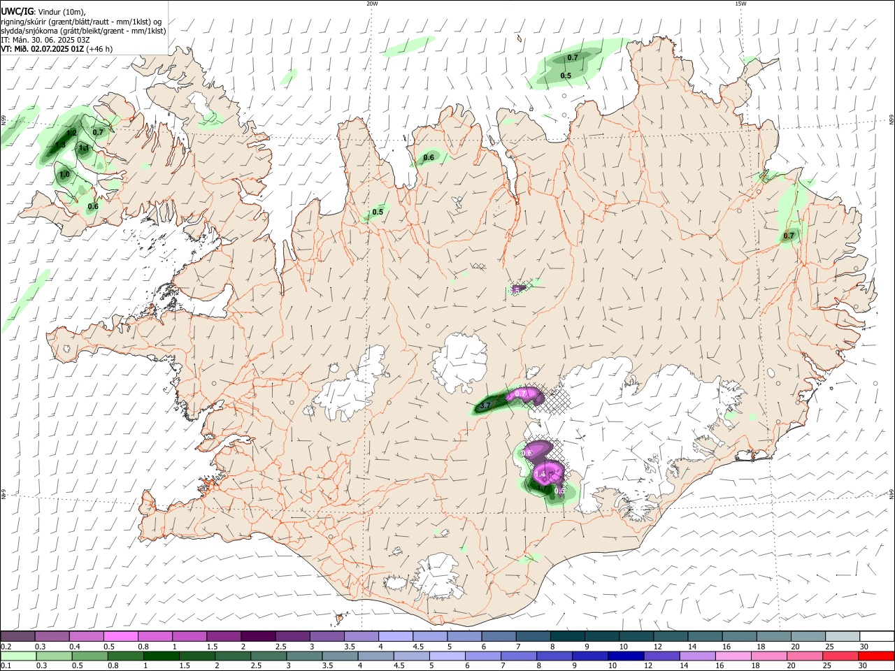Viewport: 895px width, 671px height.
Task: Click the 'slydda/snjókoma' legend description line
Action: click(x=83, y=31)
